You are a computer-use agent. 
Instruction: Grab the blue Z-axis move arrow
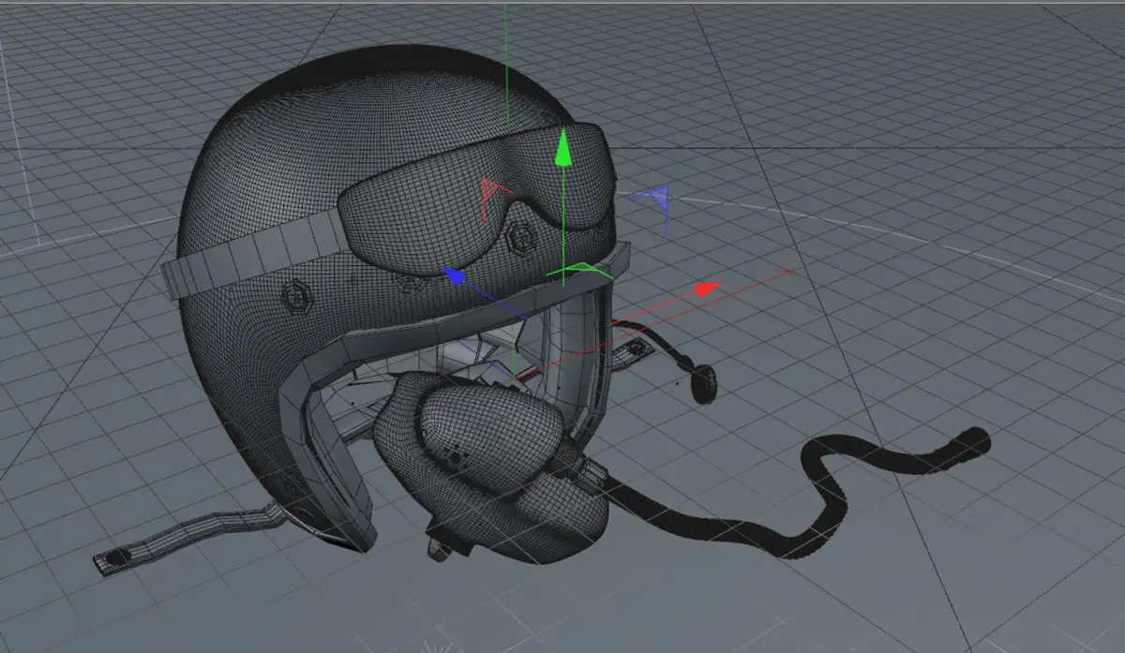(x=455, y=275)
